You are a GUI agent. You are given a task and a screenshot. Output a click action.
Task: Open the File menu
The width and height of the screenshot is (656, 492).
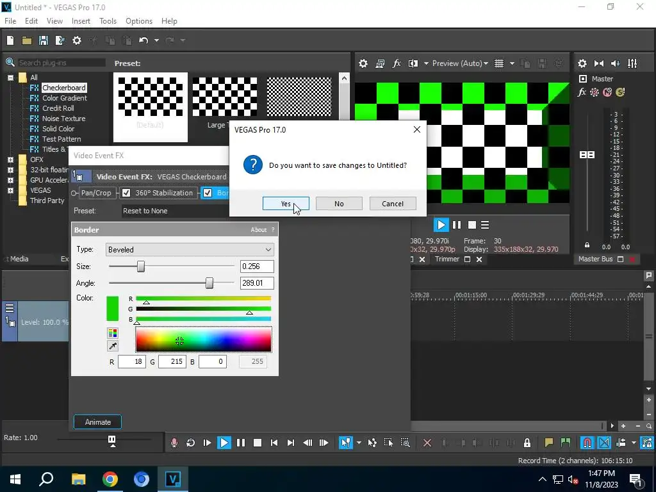(10, 21)
